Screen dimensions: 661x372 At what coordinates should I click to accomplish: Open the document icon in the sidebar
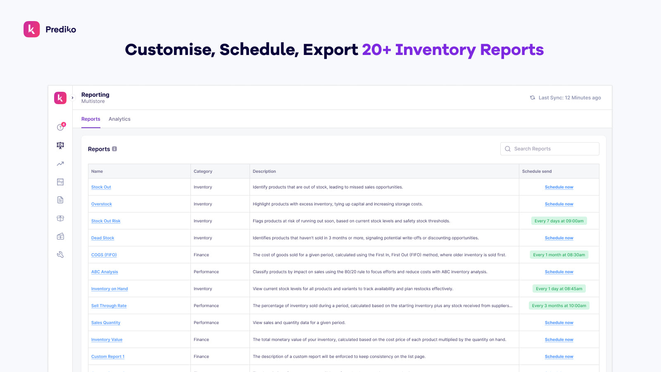click(x=60, y=200)
